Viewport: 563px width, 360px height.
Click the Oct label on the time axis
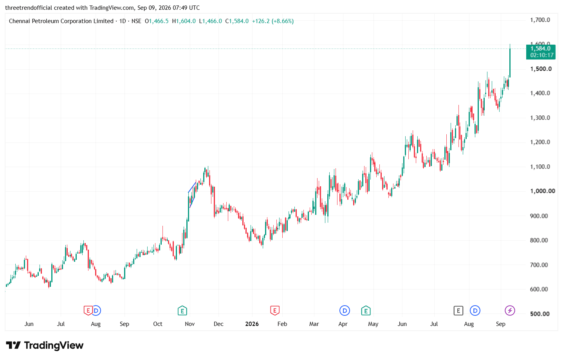158,324
